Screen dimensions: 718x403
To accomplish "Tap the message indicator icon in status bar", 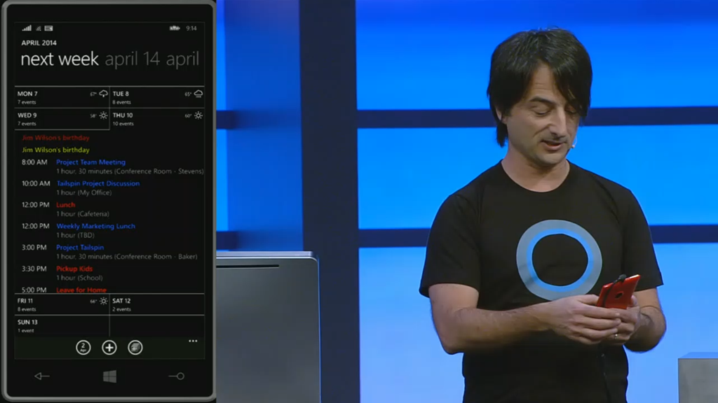I will coord(48,28).
